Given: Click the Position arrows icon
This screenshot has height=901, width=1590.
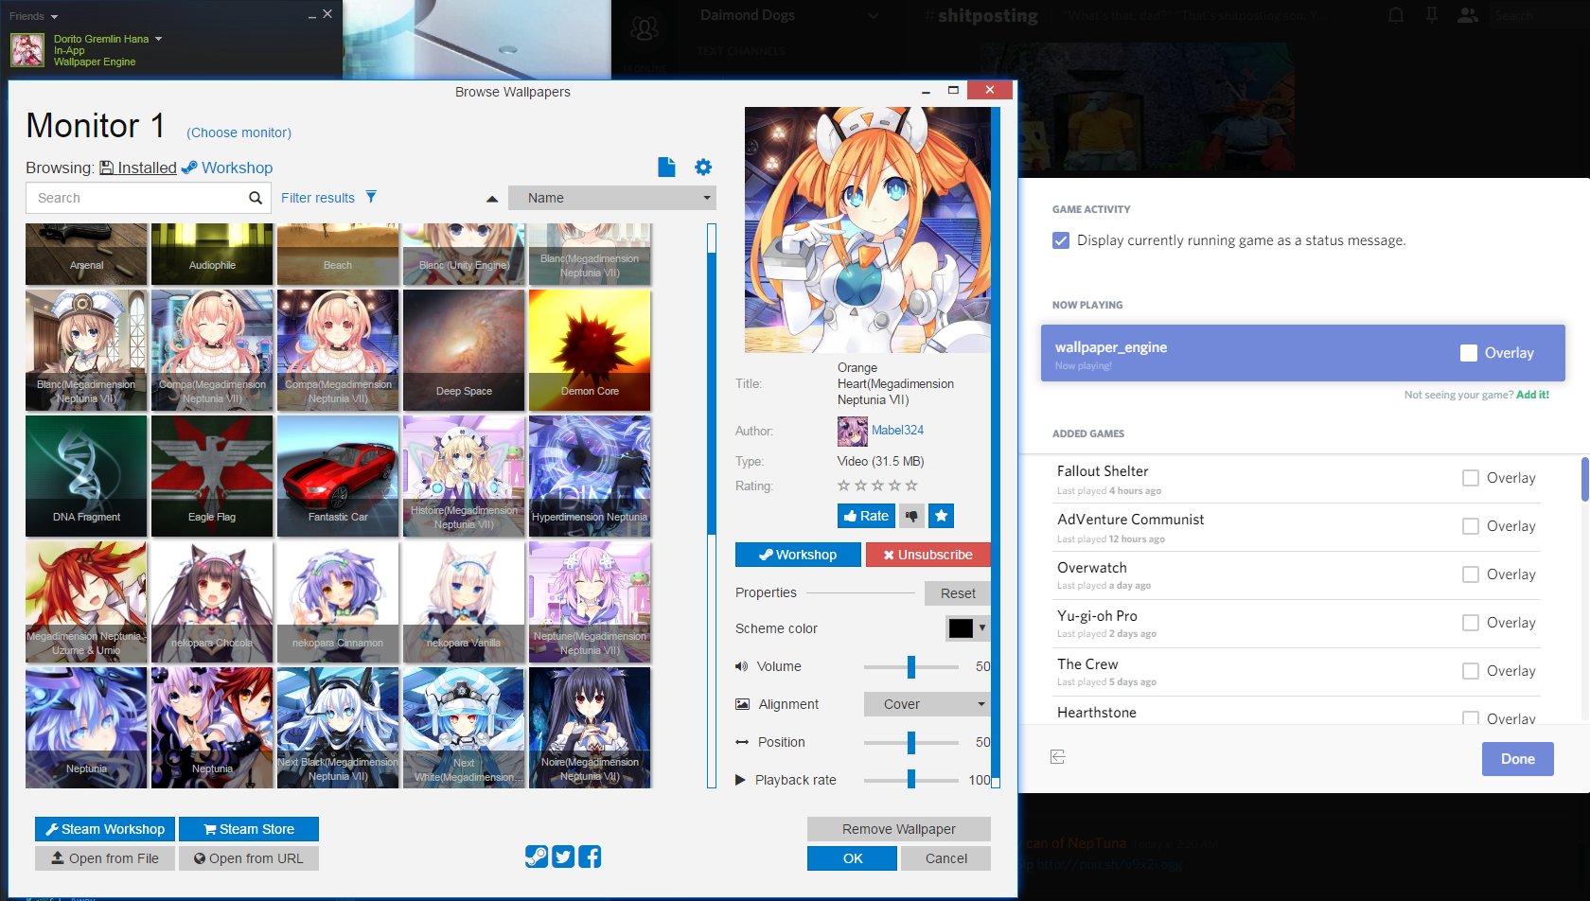Looking at the screenshot, I should coord(742,742).
